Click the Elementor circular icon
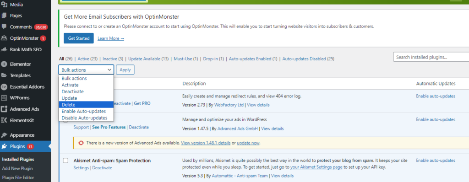Viewport: 469px width, 182px height. point(4,64)
